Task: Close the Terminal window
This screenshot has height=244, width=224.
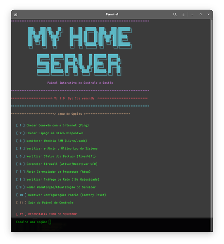Action: click(208, 14)
